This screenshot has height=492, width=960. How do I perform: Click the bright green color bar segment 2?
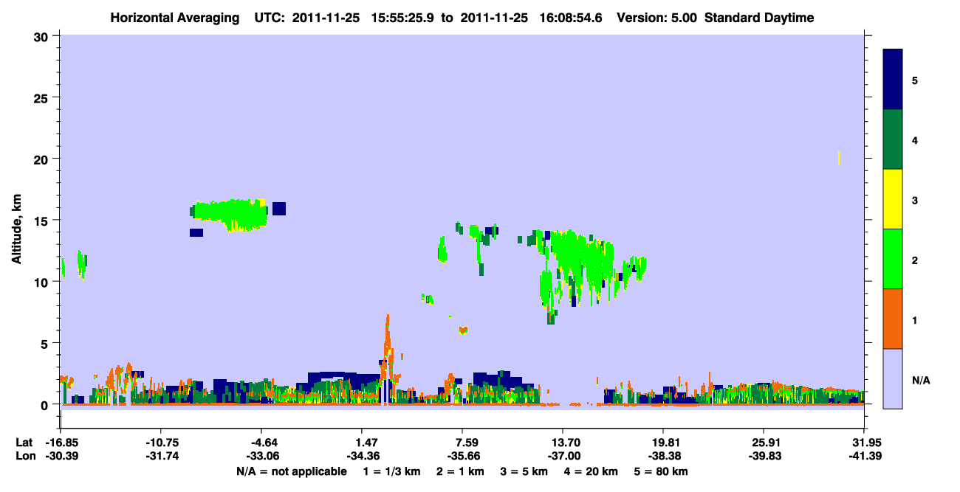click(x=893, y=259)
